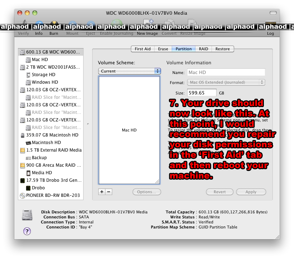Select the Drobo volume icon
The image size is (294, 259).
click(28, 188)
